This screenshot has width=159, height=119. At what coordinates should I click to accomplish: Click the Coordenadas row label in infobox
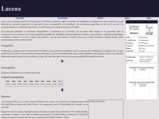click(x=131, y=57)
